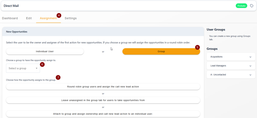Viewport: 257px width, 118px height.
Task: Expand the A- Uncontacted group
Action: coord(231,75)
